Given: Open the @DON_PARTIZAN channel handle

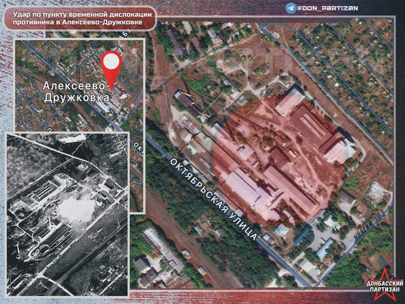Looking at the screenshot, I should [323, 8].
